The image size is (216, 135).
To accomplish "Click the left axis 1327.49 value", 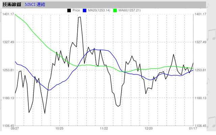I will (8, 42).
